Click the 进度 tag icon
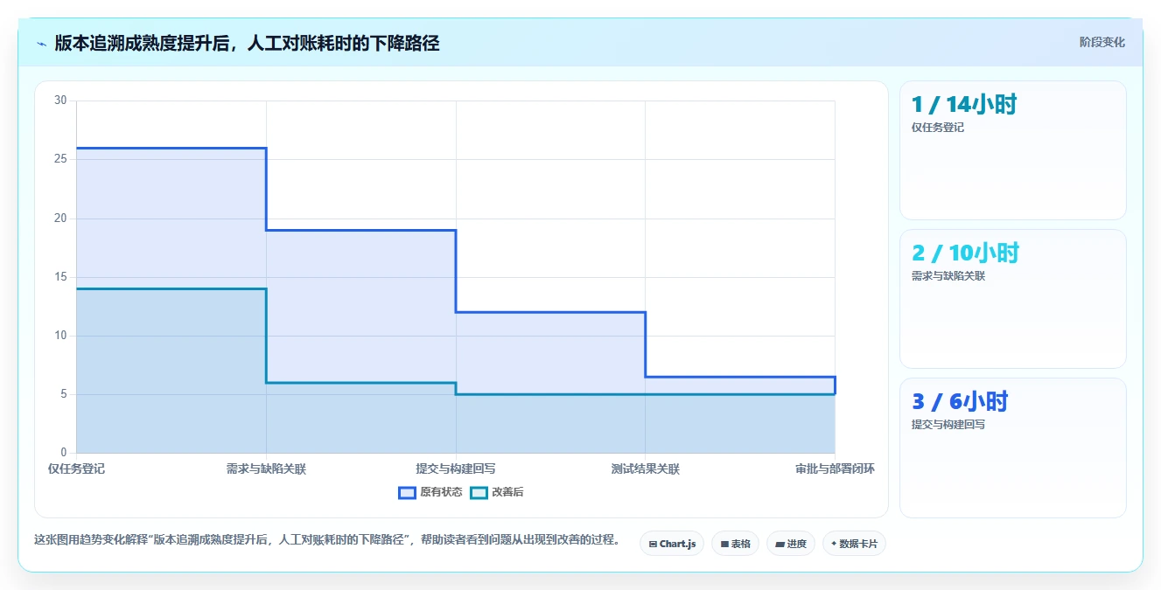This screenshot has height=590, width=1161. pyautogui.click(x=780, y=544)
